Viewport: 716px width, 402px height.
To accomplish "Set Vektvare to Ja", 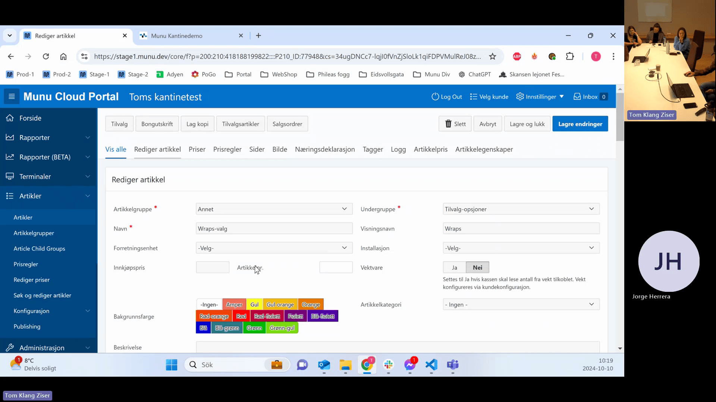I will tap(455, 268).
